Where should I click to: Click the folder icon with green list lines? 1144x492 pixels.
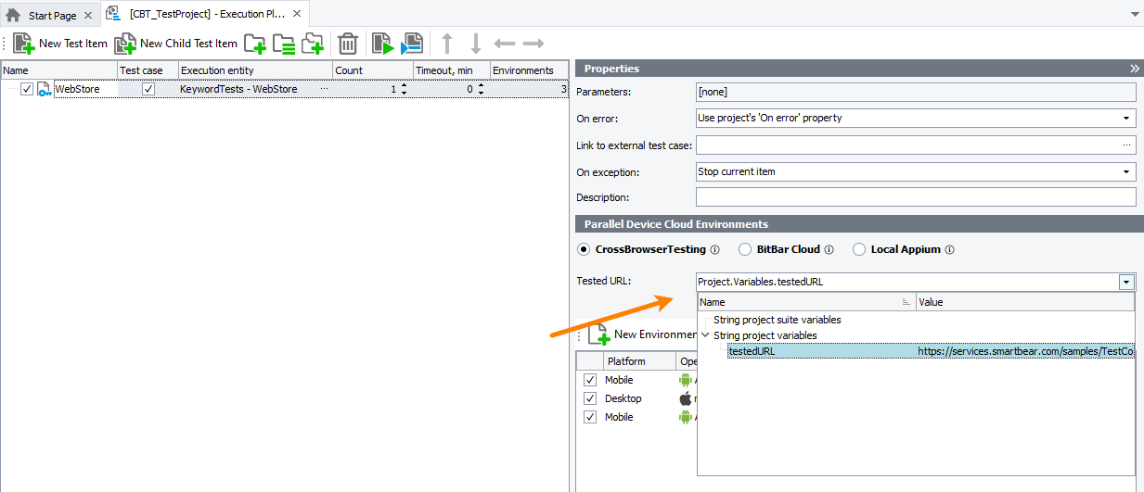(284, 43)
